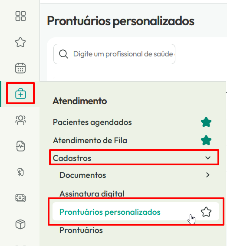Collapse the Cadastros section chevron

208,158
